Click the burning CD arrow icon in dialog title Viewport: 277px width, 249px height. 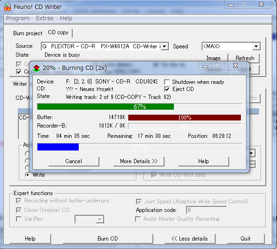[37, 68]
